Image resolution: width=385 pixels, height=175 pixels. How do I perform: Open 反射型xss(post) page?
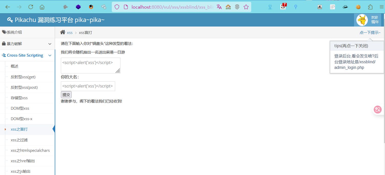pyautogui.click(x=24, y=87)
